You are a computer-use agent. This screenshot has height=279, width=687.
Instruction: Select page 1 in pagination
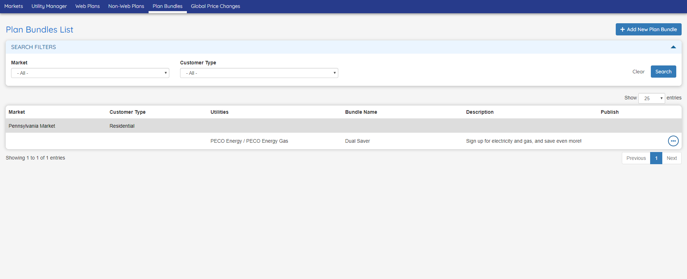(x=656, y=158)
